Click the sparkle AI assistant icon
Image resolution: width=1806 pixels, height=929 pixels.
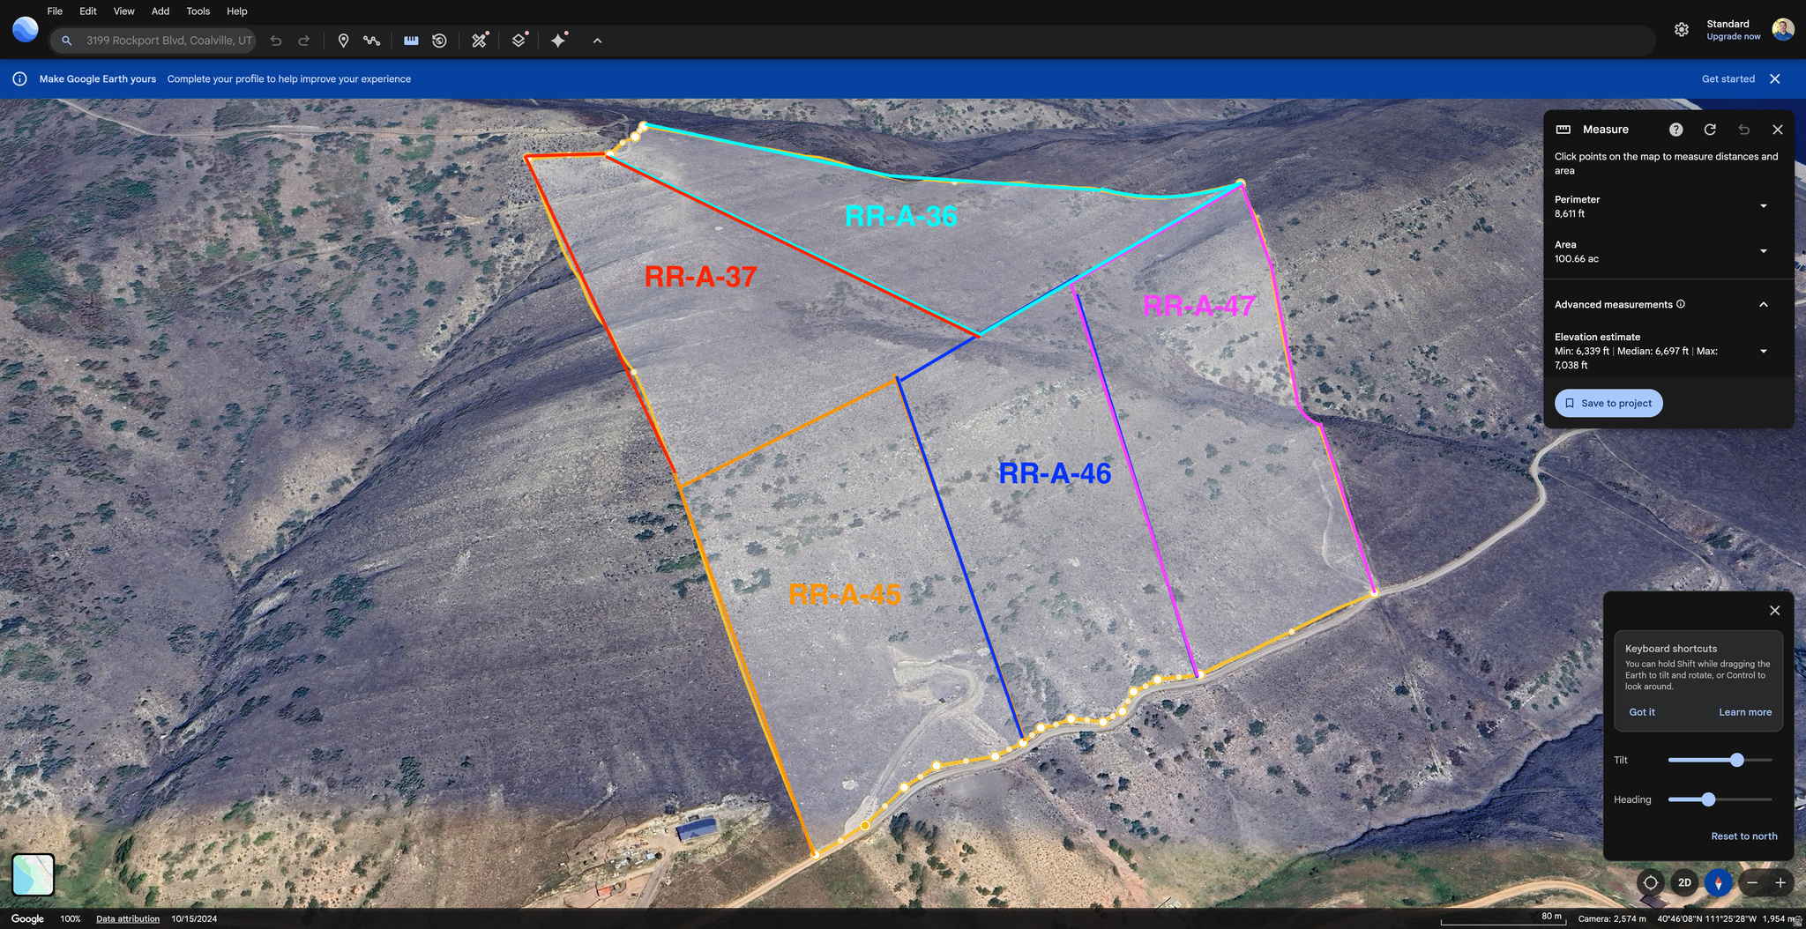click(558, 41)
